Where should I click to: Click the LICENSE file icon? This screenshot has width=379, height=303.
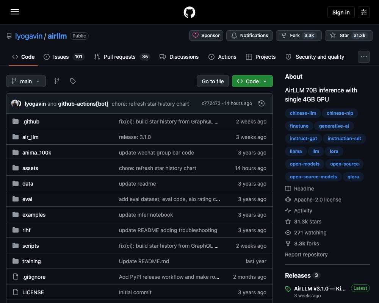click(x=16, y=292)
